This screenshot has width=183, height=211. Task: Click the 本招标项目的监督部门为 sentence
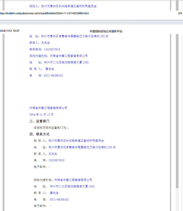click(51, 128)
